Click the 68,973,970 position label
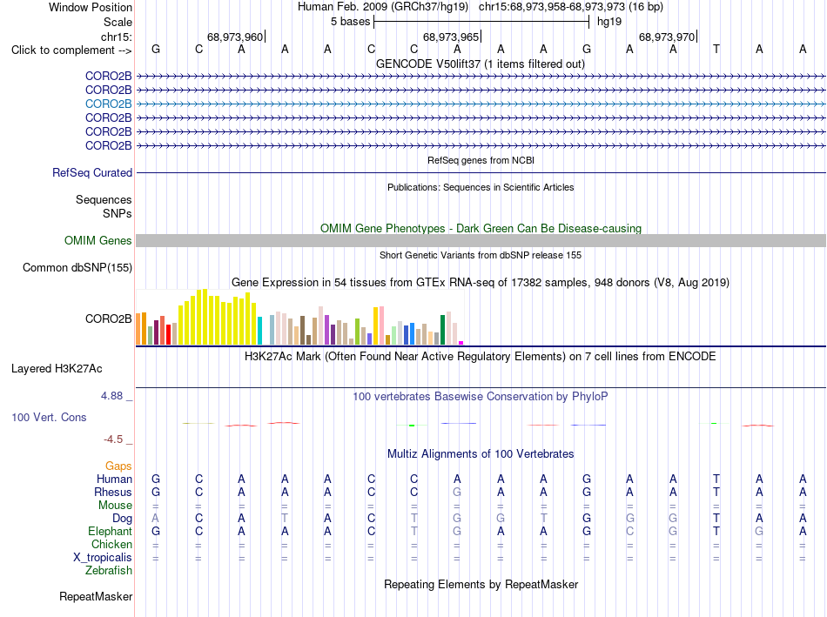 click(667, 37)
